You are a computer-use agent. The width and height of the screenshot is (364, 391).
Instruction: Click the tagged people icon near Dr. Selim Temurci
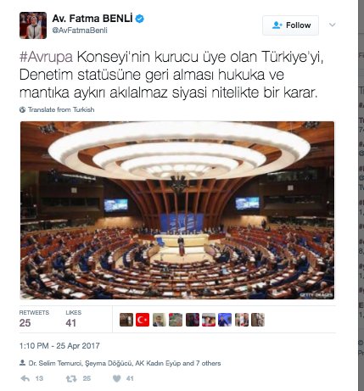pyautogui.click(x=22, y=363)
